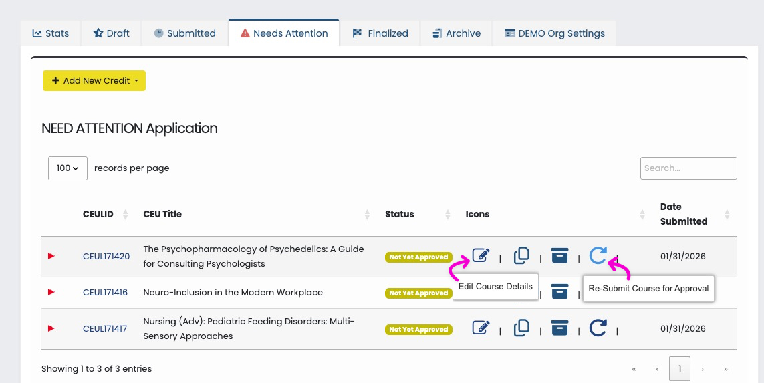Image resolution: width=764 pixels, height=383 pixels.
Task: Open the Add New Credit dropdown
Action: [x=94, y=81]
